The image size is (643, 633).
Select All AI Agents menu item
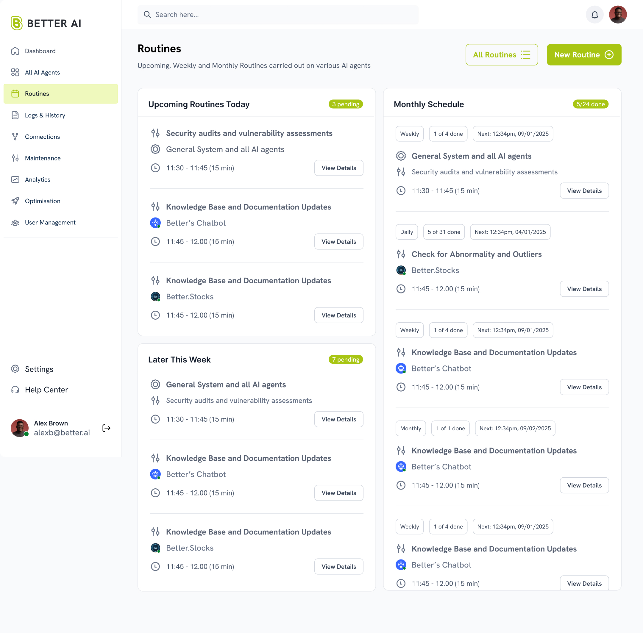tap(42, 73)
